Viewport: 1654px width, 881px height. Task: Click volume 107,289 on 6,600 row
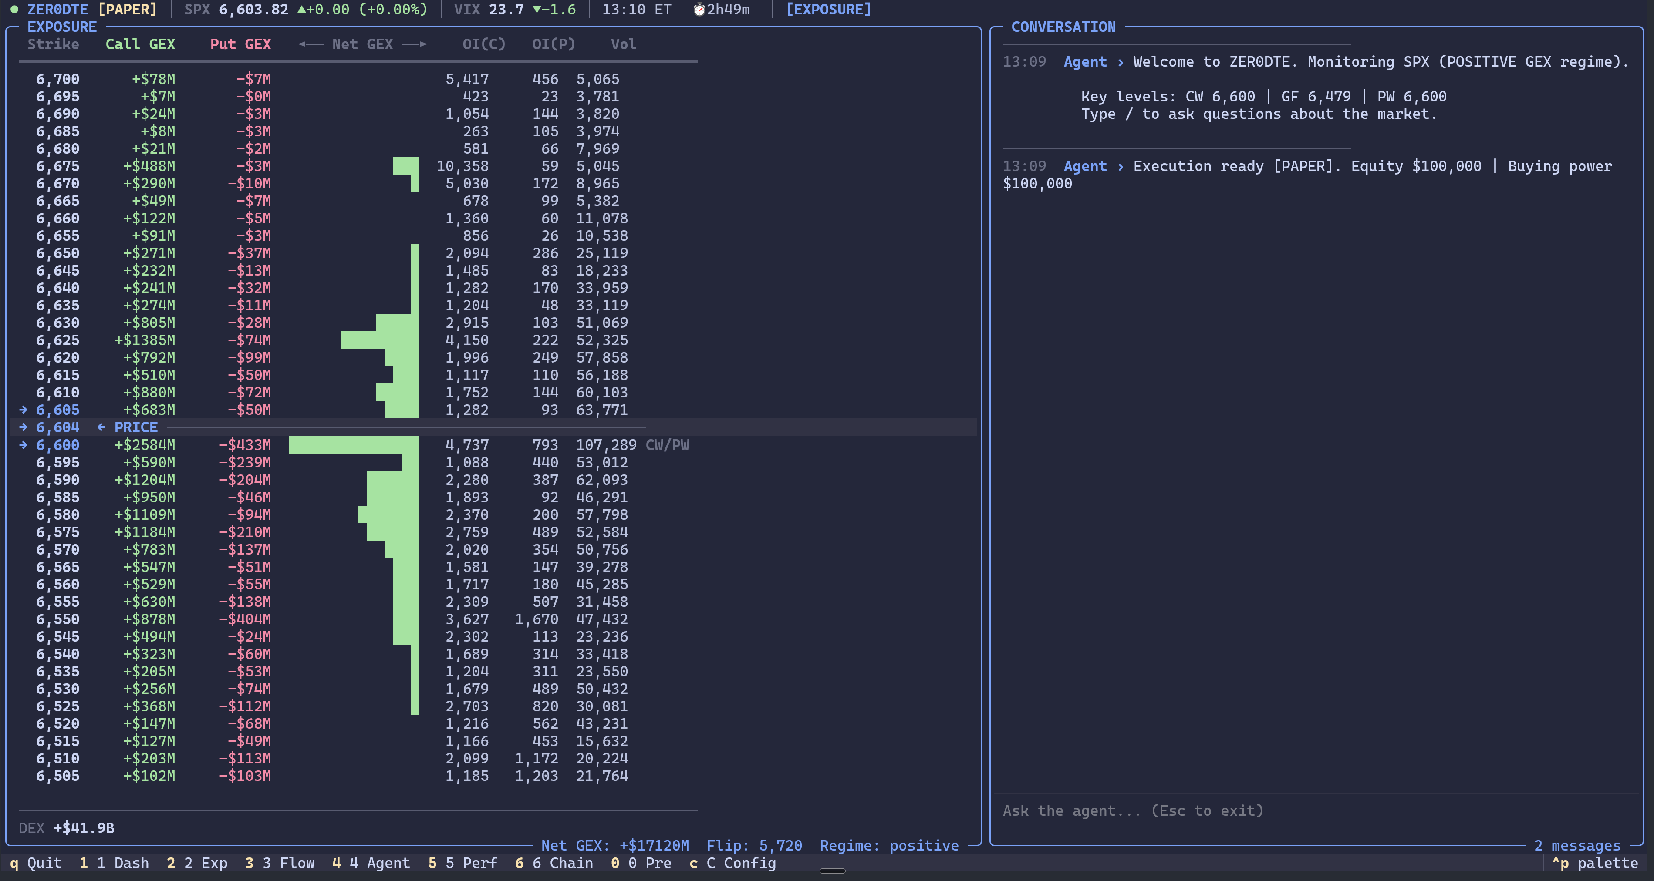[x=606, y=445]
